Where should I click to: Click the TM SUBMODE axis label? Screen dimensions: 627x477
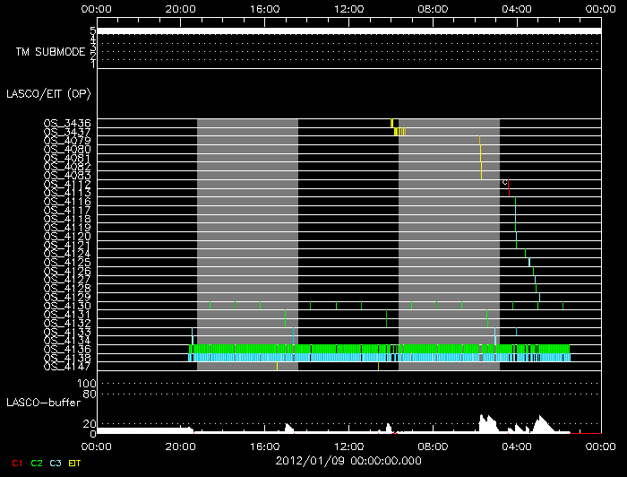coord(50,51)
